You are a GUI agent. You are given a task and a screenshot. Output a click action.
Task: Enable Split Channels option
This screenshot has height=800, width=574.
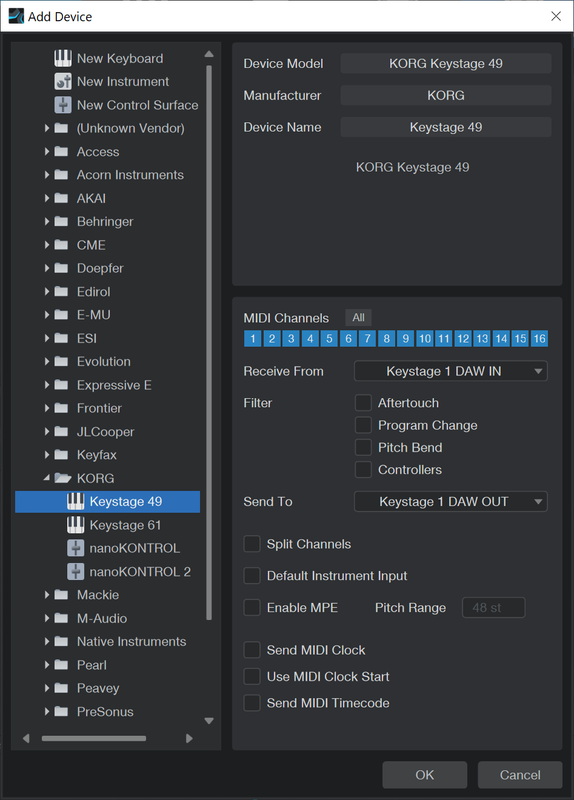(x=252, y=544)
